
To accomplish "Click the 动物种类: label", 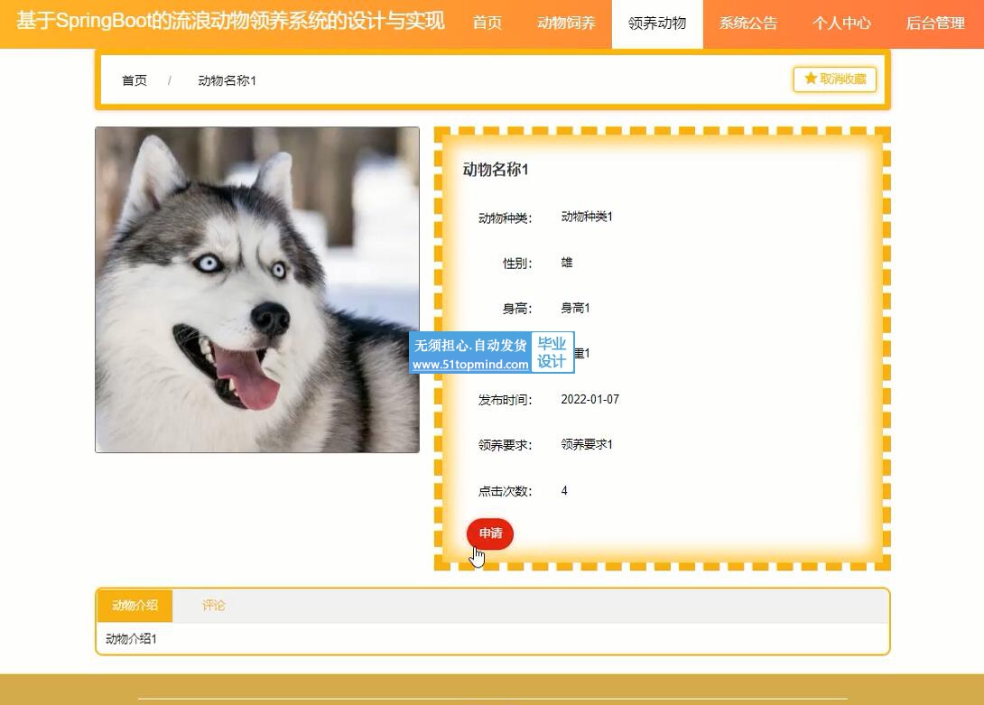I will click(506, 218).
